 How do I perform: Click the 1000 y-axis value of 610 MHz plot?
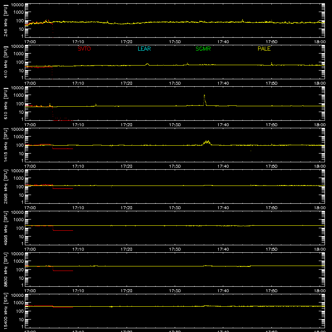tap(19, 95)
